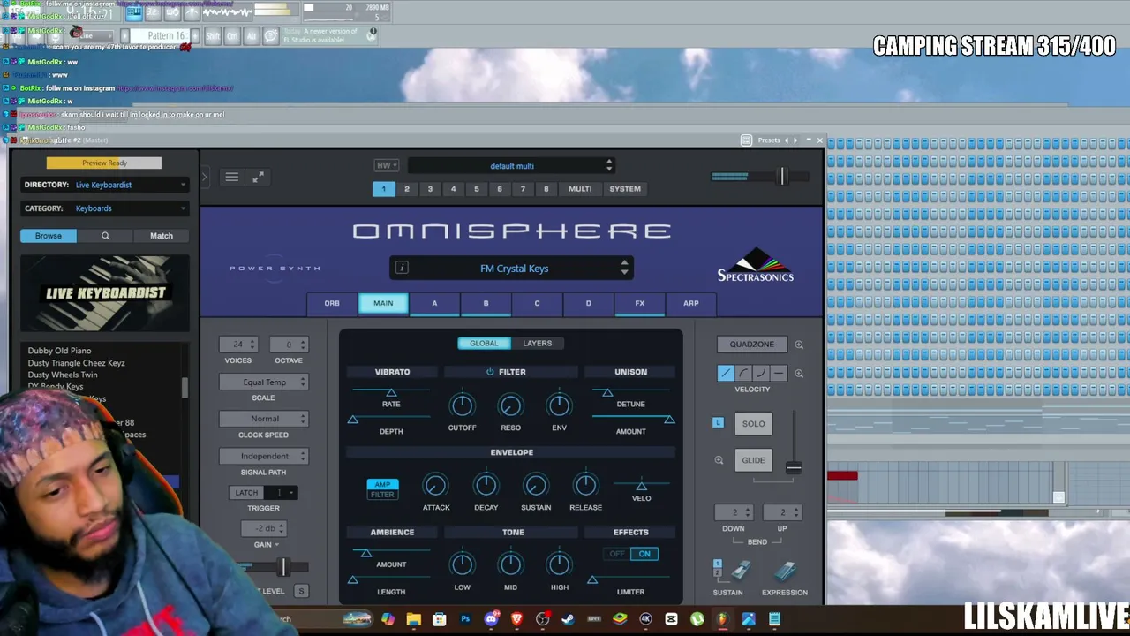1130x636 pixels.
Task: Open the Omnisphere hamburger utility menu
Action: tap(231, 178)
